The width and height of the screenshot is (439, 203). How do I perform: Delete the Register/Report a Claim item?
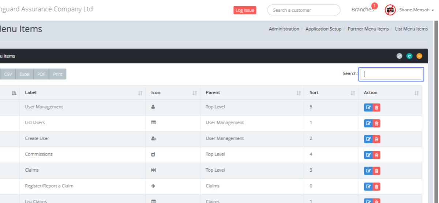(x=376, y=187)
